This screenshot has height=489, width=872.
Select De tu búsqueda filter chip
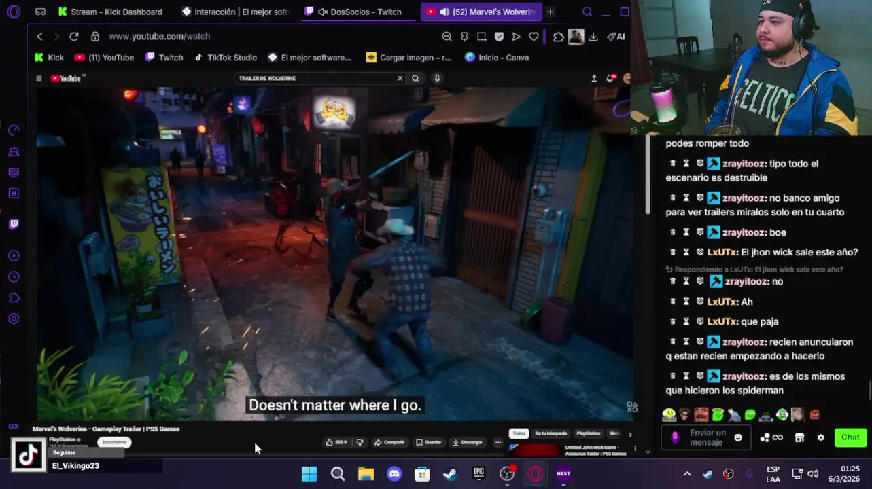coord(551,433)
